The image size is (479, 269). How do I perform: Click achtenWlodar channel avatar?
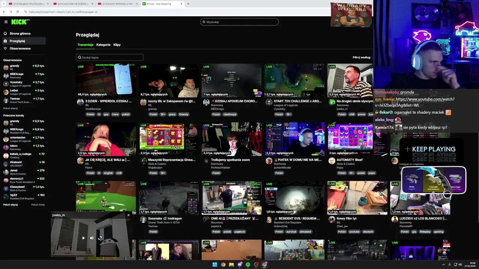click(269, 161)
